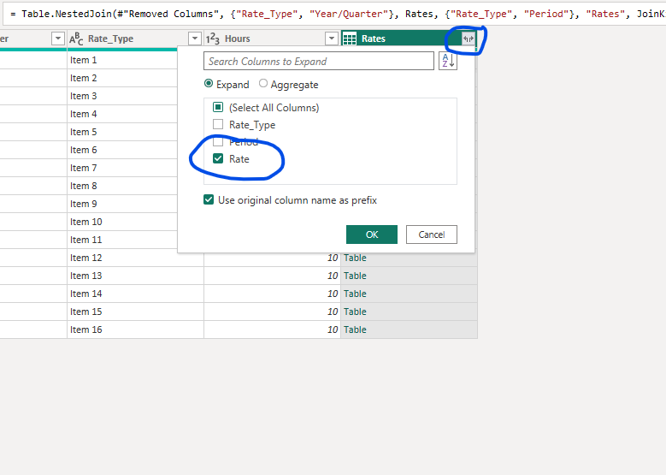
Task: Click the Item 12 cell
Action: 135,258
